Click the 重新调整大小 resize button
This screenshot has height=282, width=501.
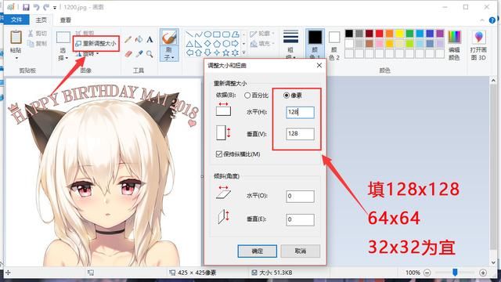point(96,43)
